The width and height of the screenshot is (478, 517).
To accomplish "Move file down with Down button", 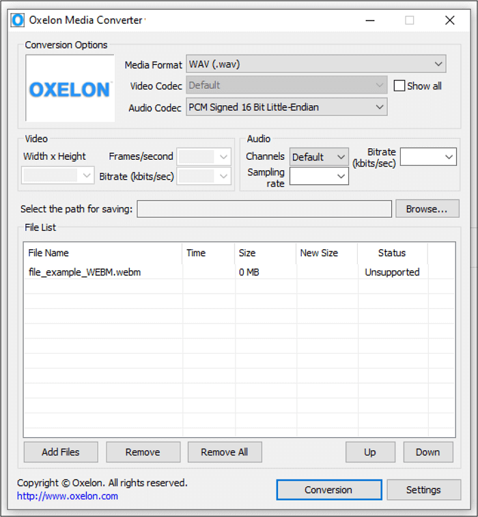I will [x=428, y=452].
